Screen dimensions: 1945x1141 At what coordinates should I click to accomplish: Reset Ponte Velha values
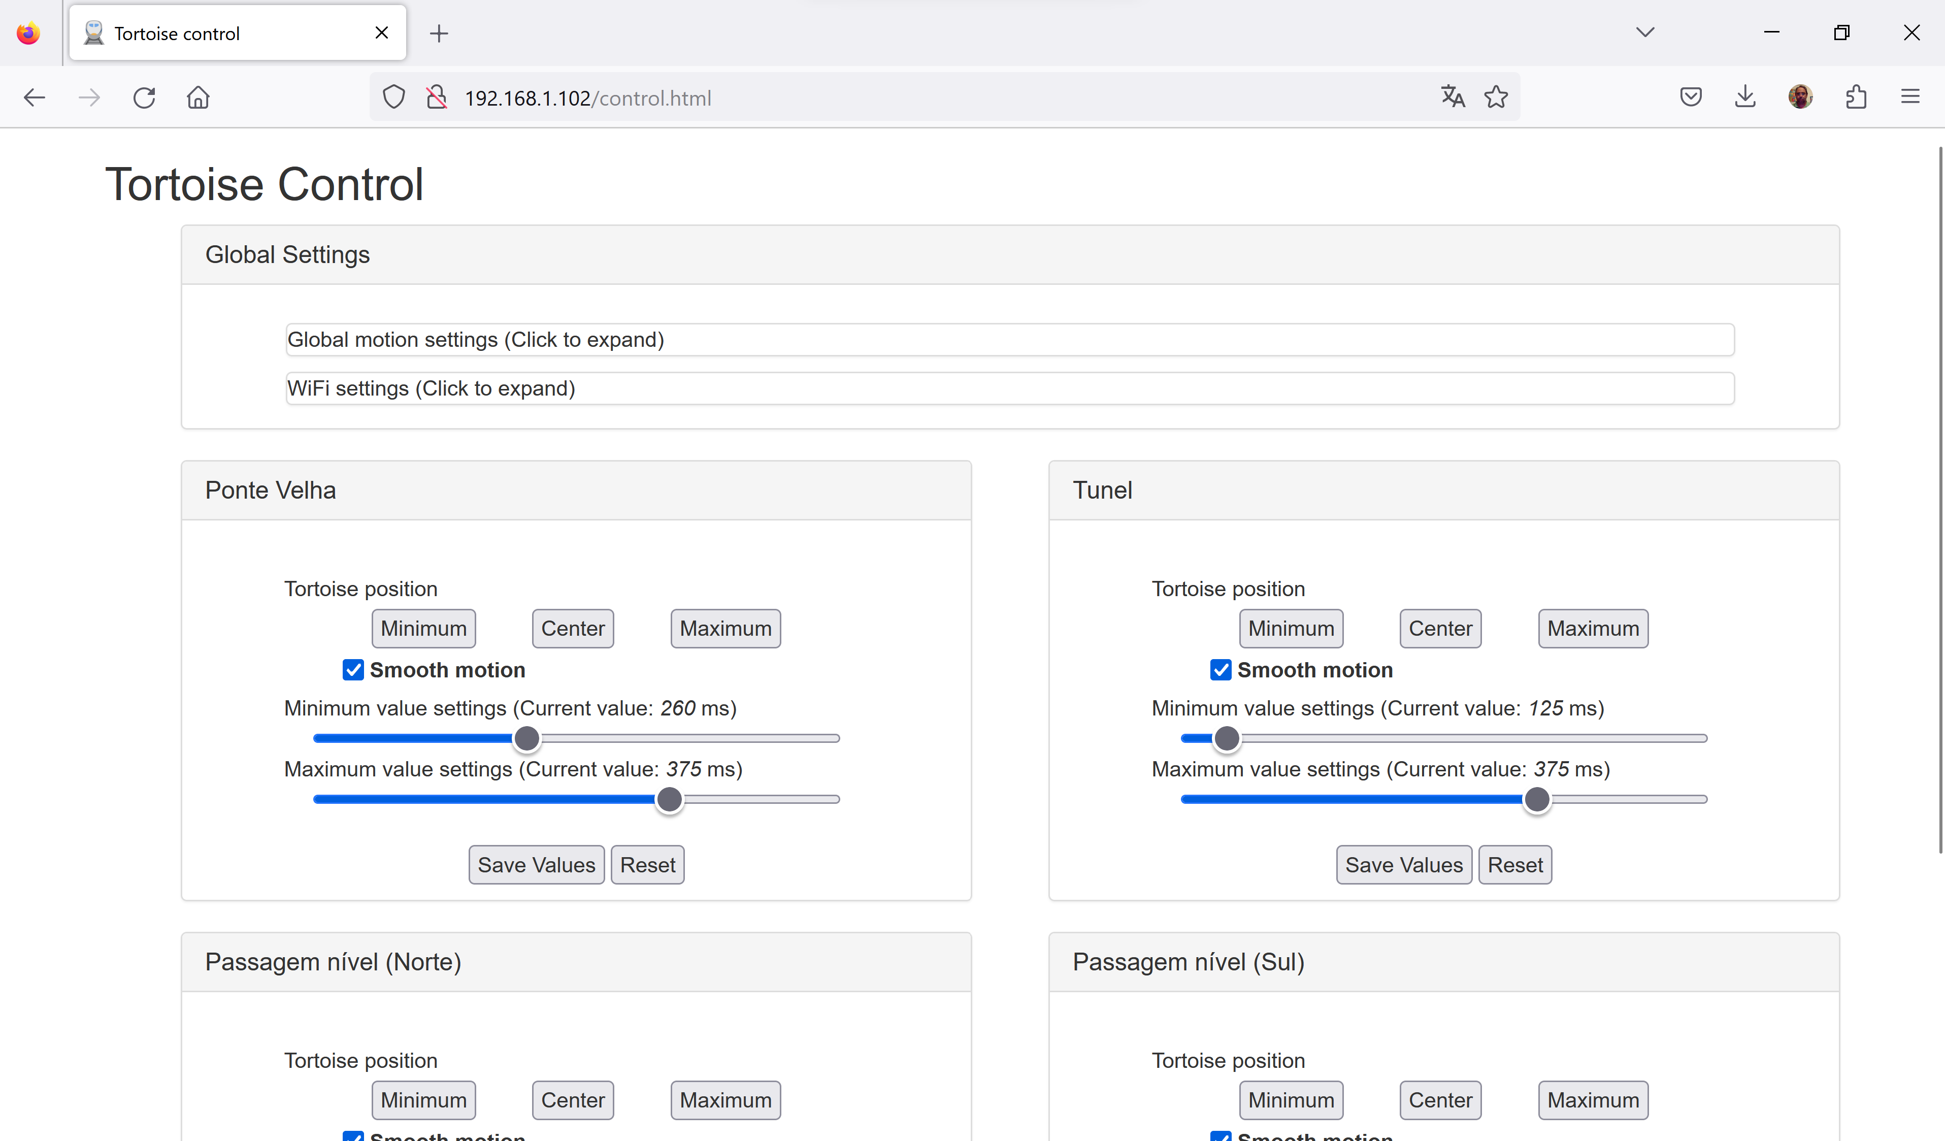coord(647,865)
